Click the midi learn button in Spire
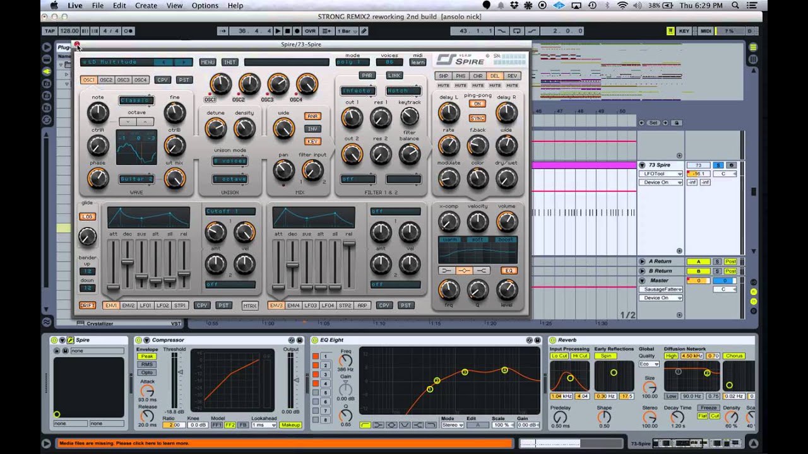 pos(418,62)
